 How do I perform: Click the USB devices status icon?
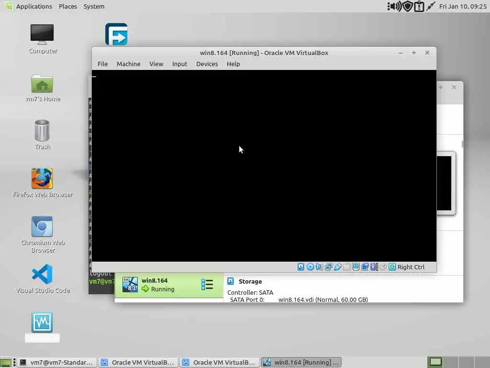pyautogui.click(x=337, y=267)
